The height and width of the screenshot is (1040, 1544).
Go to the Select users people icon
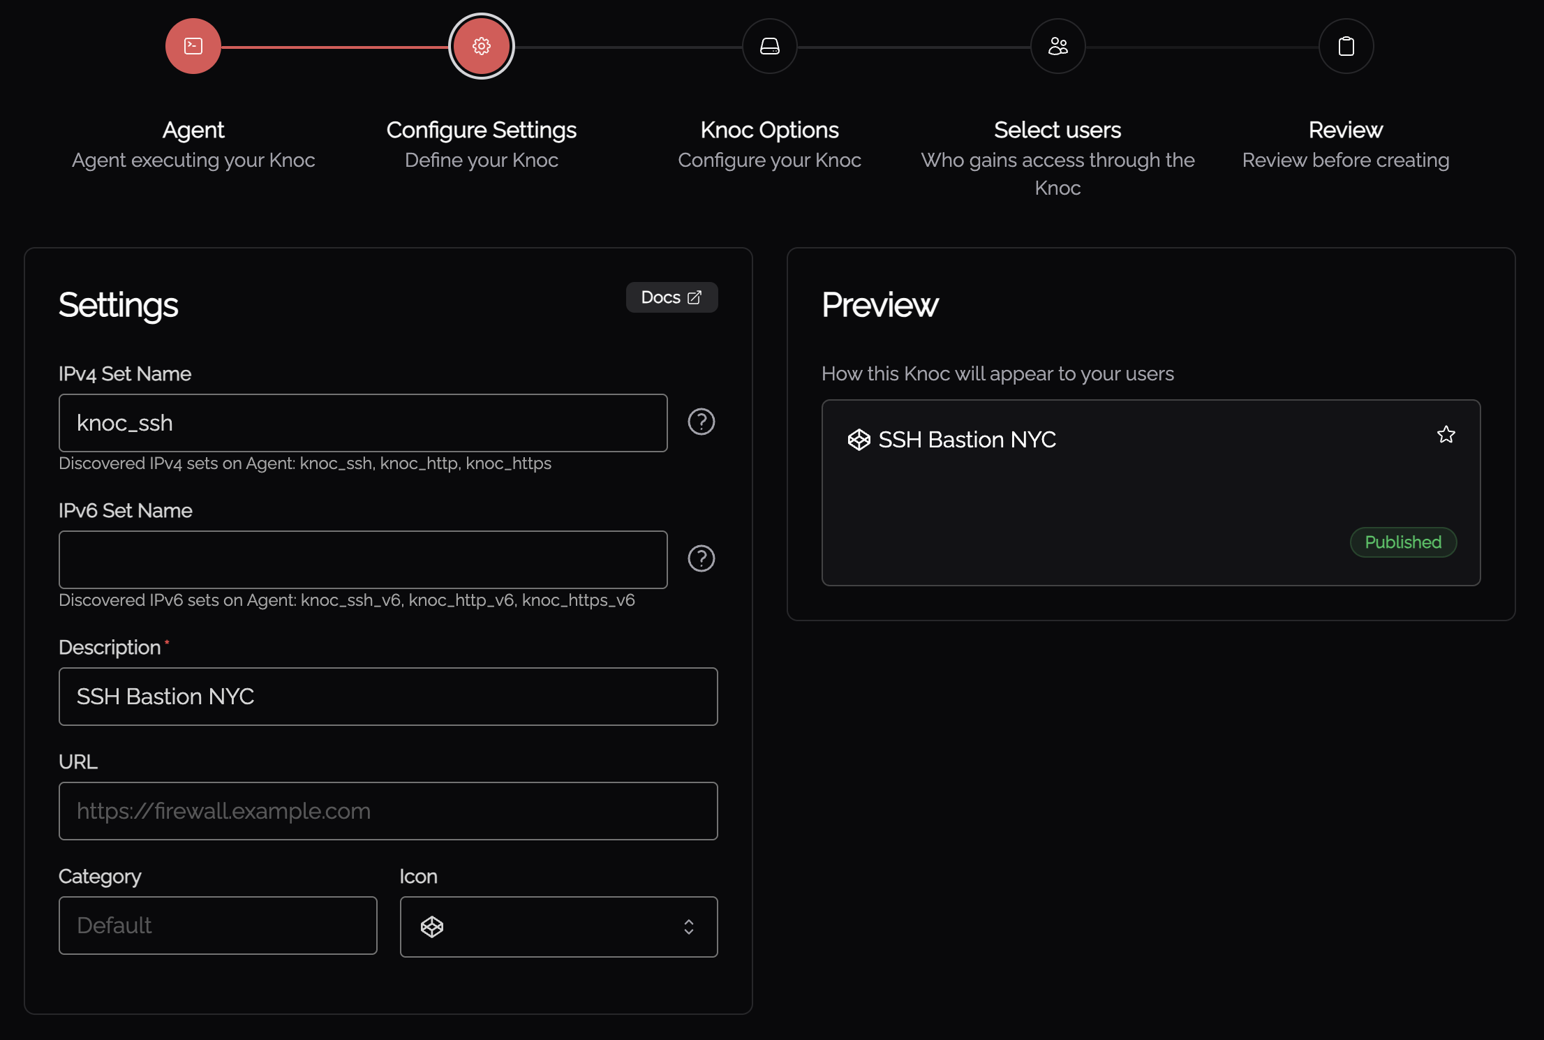[x=1058, y=46]
